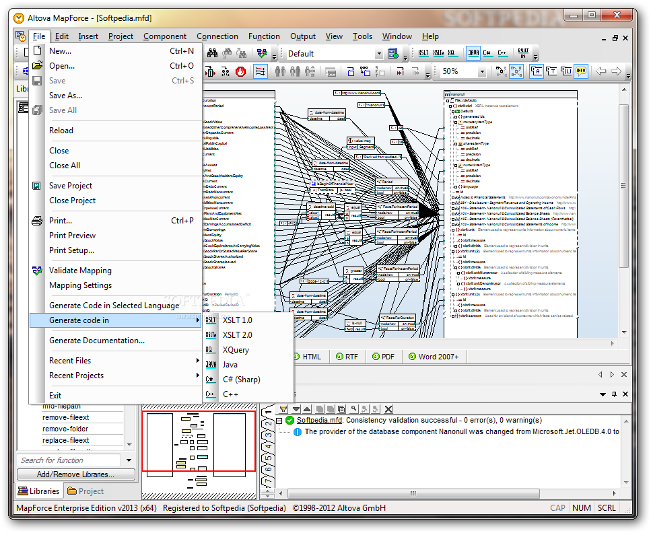Choose XSLT 2.0 in Generate code submenu
Viewport: 651px width, 533px height.
(248, 334)
